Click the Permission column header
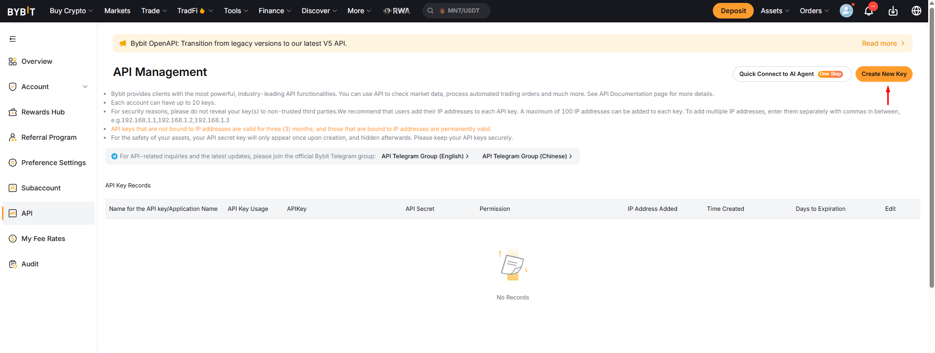The height and width of the screenshot is (353, 935). click(495, 209)
